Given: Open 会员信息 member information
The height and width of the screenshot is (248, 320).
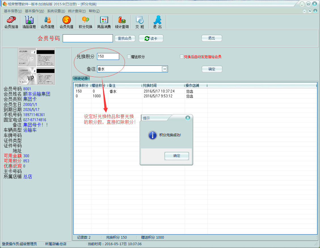Looking at the screenshot, I should point(47,22).
